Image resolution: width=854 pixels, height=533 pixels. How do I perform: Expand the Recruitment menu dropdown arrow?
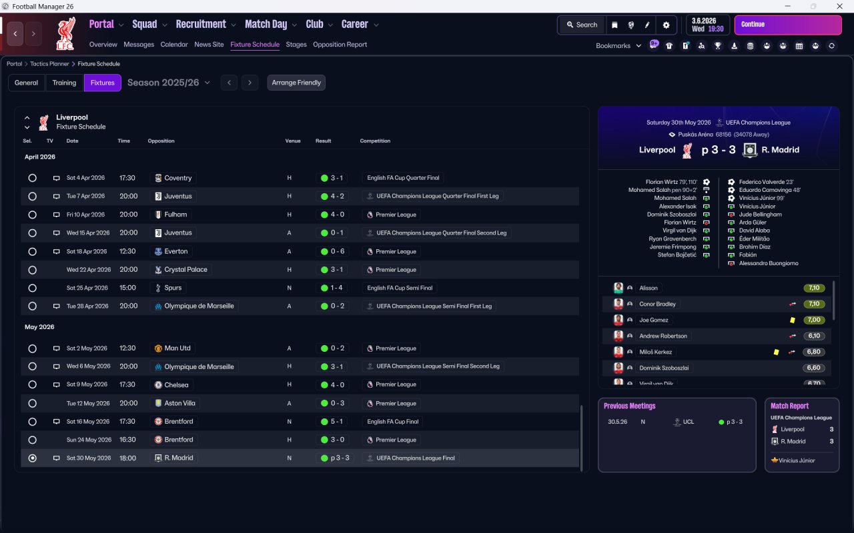[234, 25]
